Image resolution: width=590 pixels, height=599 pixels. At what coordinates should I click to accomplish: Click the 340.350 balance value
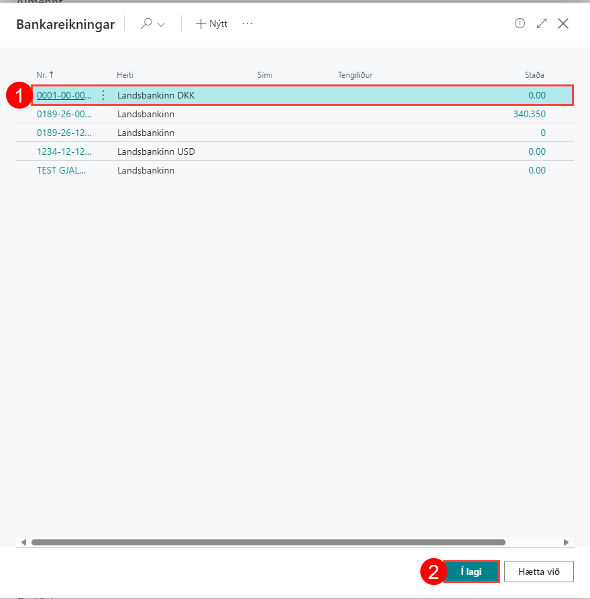(529, 114)
